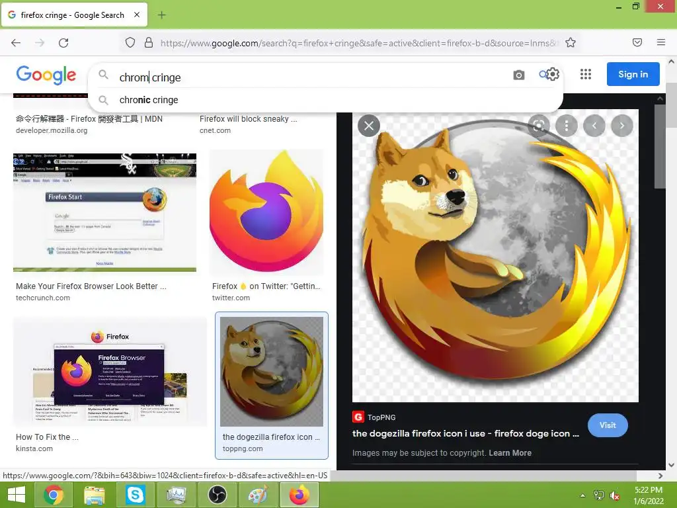Image resolution: width=677 pixels, height=508 pixels.
Task: Open OBS Studio from the taskbar
Action: (217, 495)
